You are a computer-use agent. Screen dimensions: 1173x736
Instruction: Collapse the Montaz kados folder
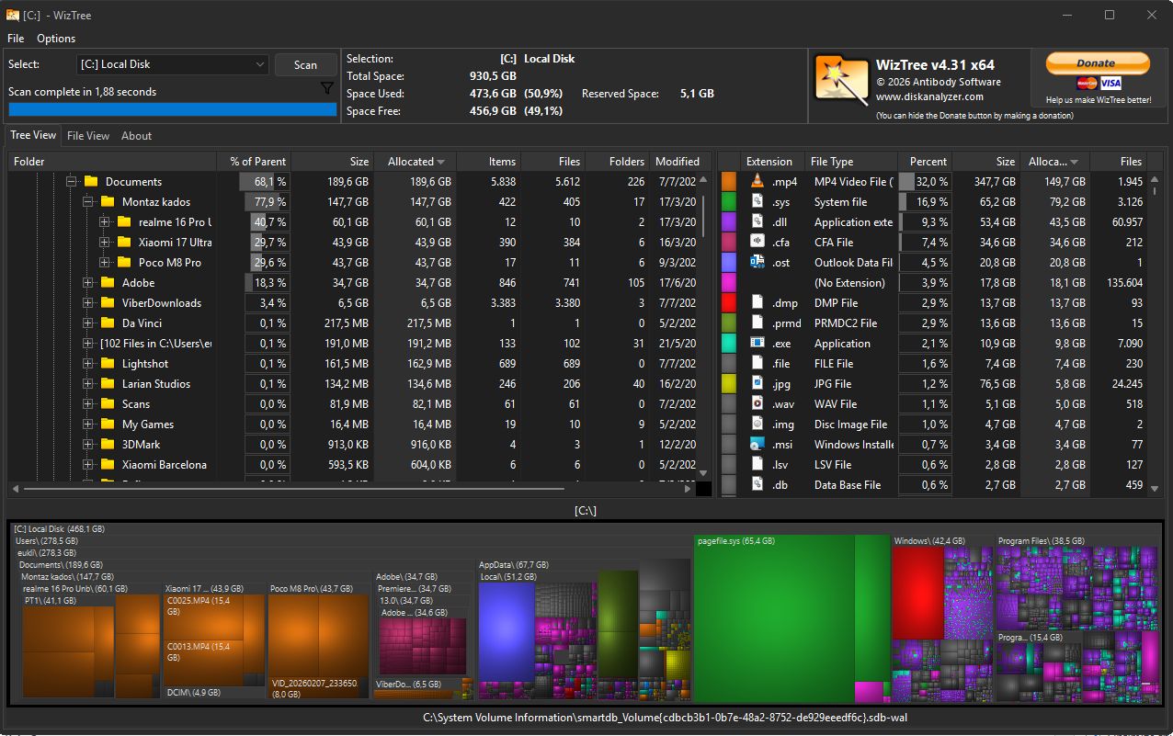(x=88, y=201)
